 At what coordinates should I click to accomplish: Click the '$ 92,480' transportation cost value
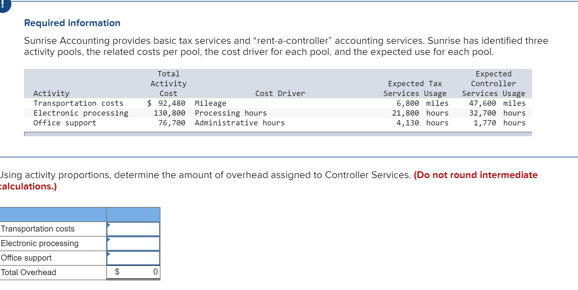click(x=166, y=103)
